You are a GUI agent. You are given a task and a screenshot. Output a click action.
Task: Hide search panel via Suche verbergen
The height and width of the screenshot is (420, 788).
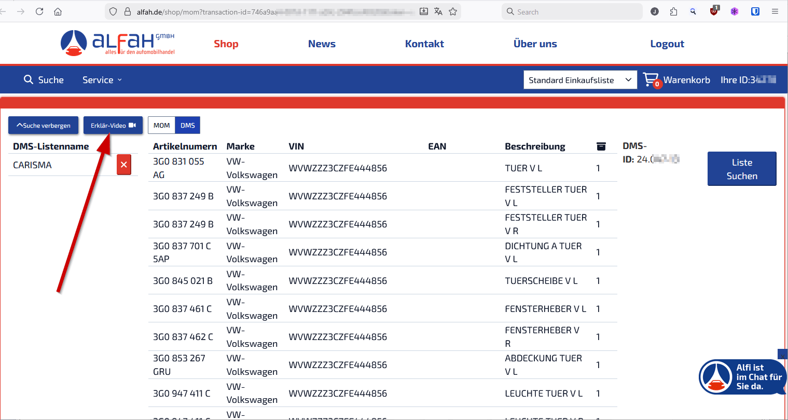(x=44, y=125)
